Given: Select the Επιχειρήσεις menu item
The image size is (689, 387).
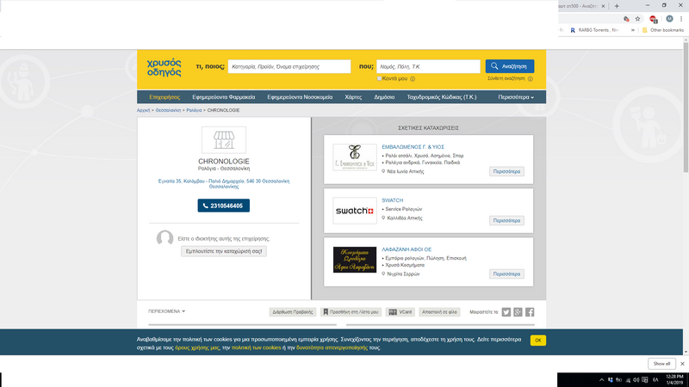Looking at the screenshot, I should pos(164,97).
